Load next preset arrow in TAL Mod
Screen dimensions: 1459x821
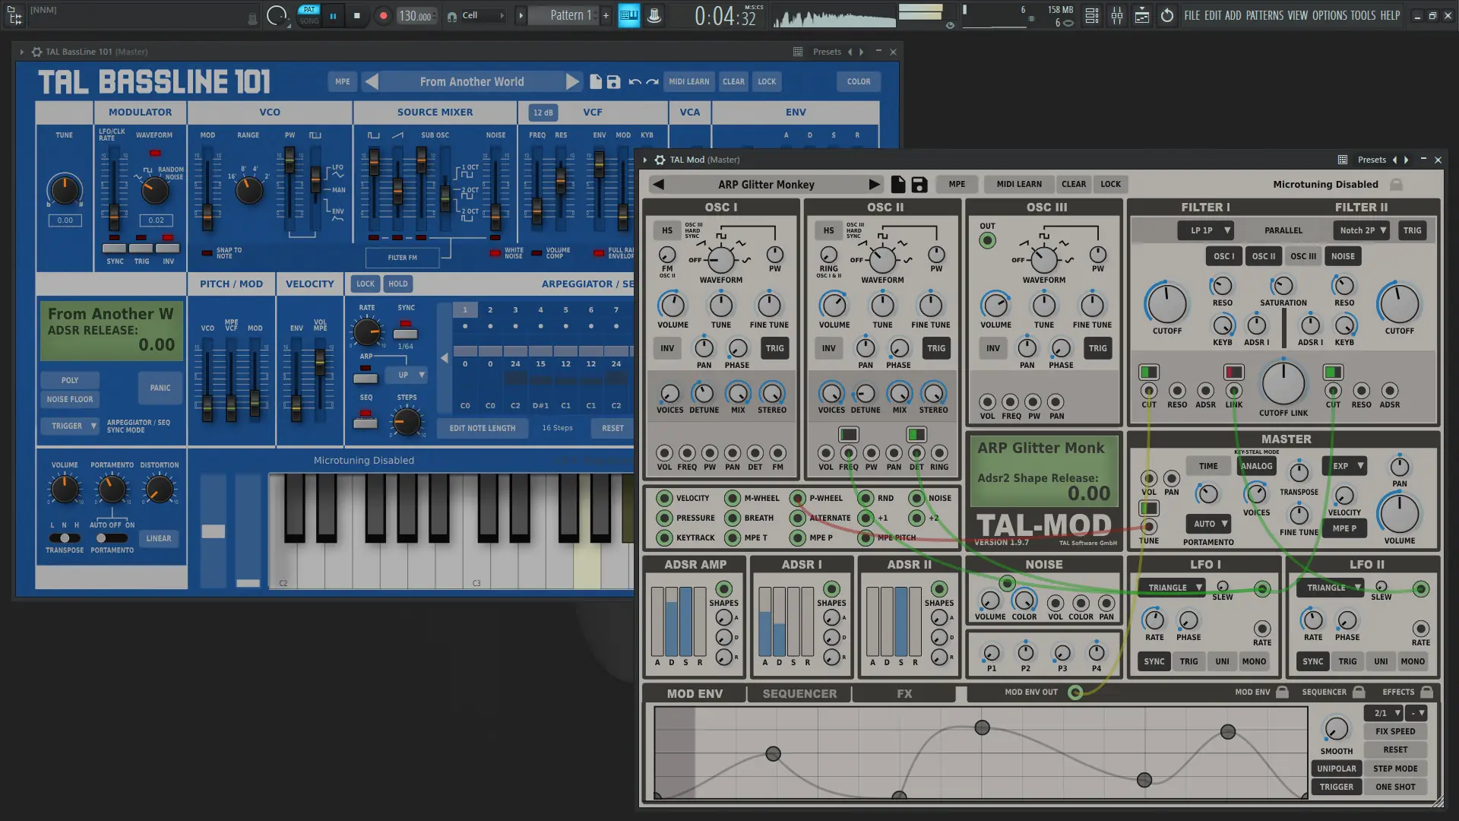pos(874,184)
